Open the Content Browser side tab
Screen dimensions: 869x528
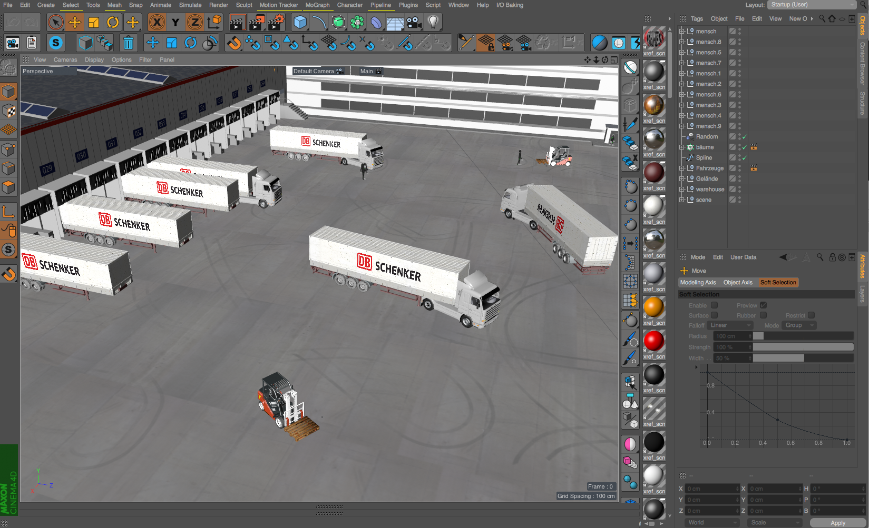(863, 64)
